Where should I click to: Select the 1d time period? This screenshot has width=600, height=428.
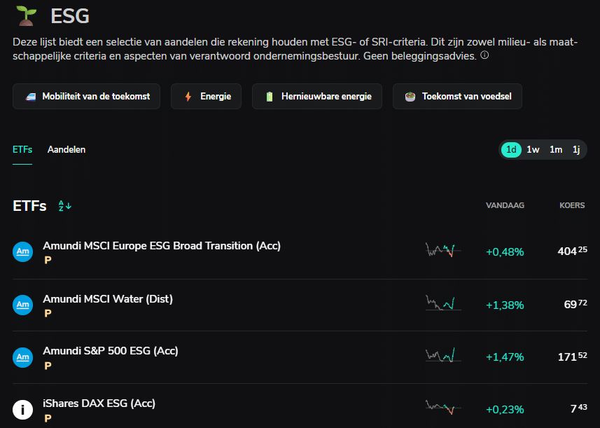(x=511, y=150)
